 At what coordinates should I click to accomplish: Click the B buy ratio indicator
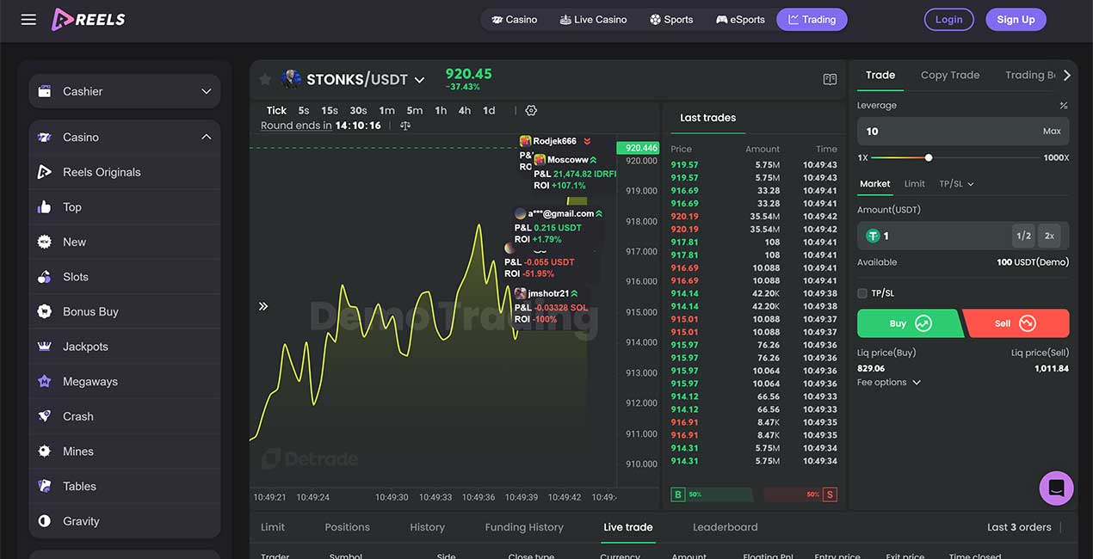[x=678, y=494]
